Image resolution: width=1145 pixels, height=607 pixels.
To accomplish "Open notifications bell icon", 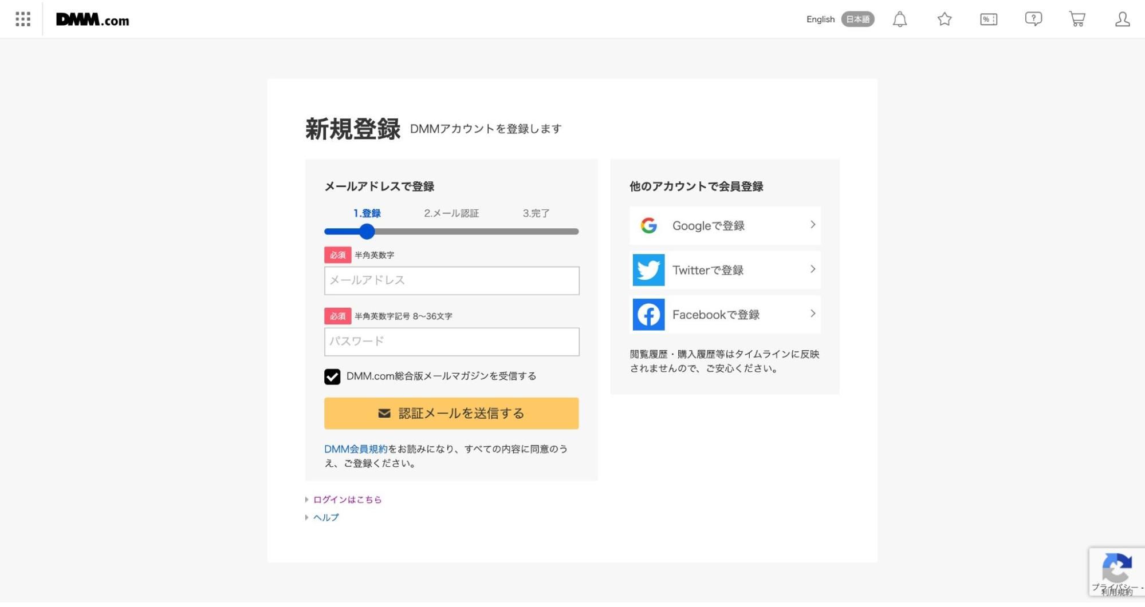I will click(x=900, y=19).
